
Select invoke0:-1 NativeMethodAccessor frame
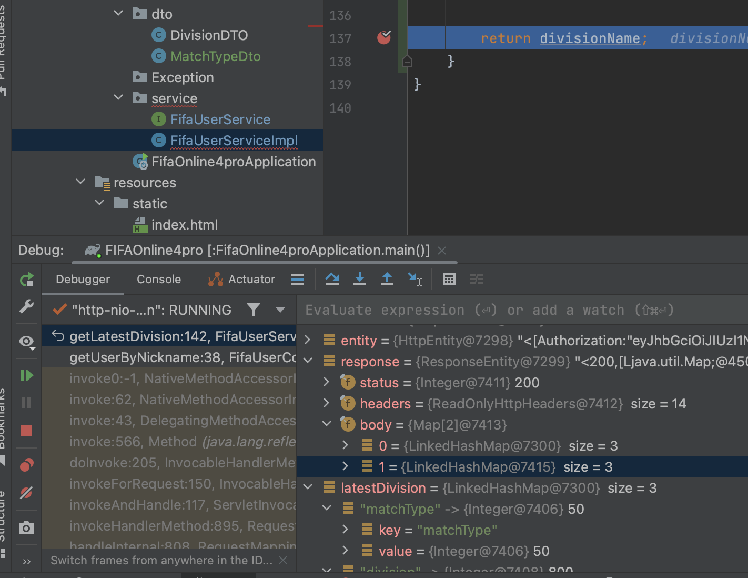(169, 378)
